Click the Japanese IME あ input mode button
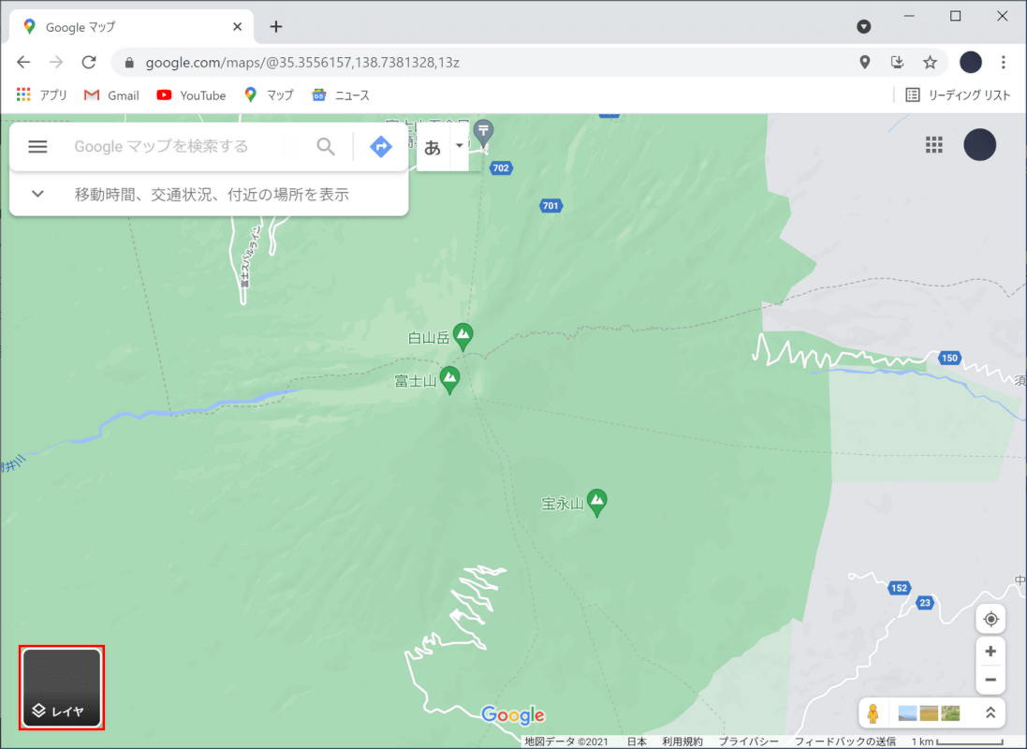This screenshot has height=749, width=1027. [433, 147]
